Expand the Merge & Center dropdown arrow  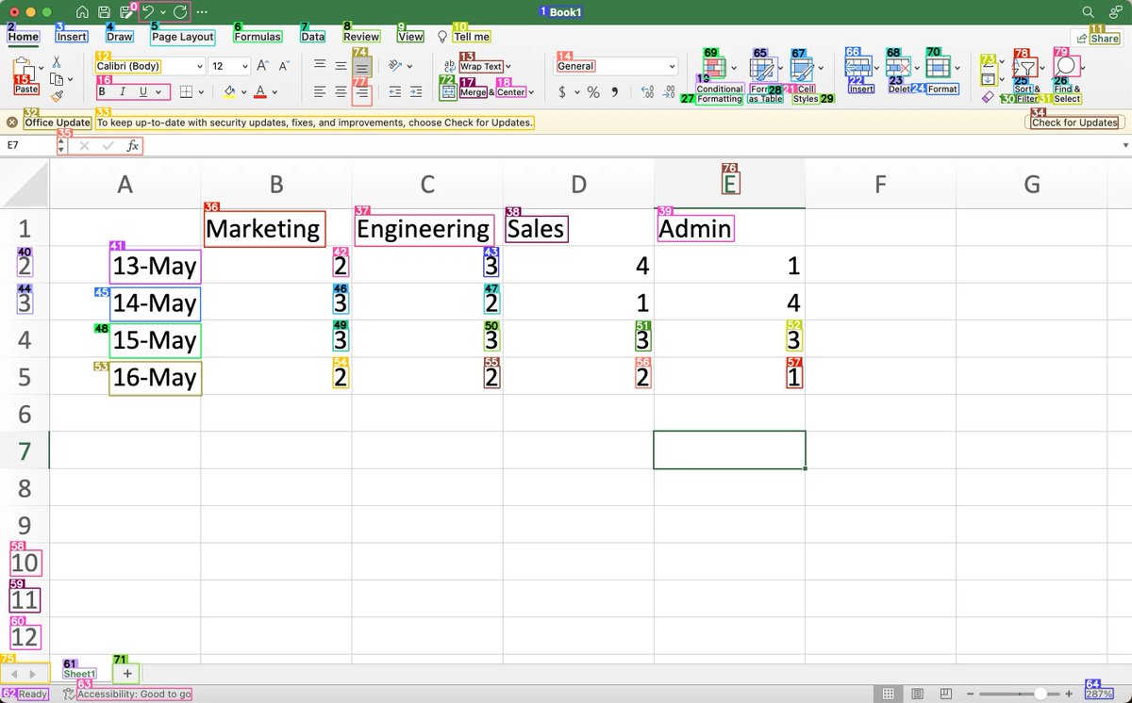531,92
